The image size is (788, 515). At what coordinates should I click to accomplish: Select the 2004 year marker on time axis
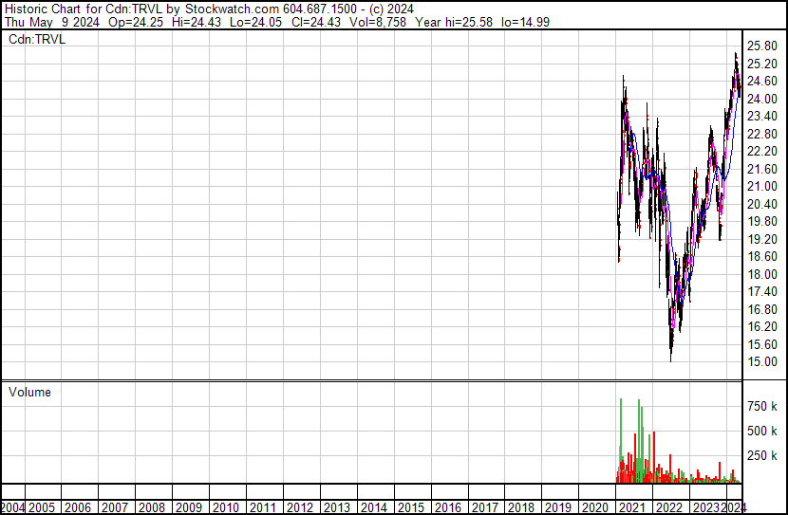(x=14, y=507)
